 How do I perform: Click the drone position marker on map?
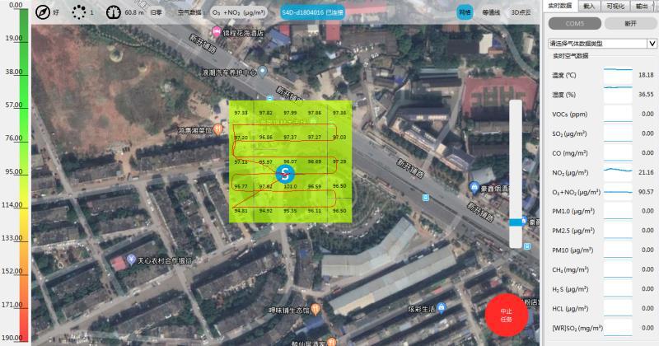coord(285,174)
